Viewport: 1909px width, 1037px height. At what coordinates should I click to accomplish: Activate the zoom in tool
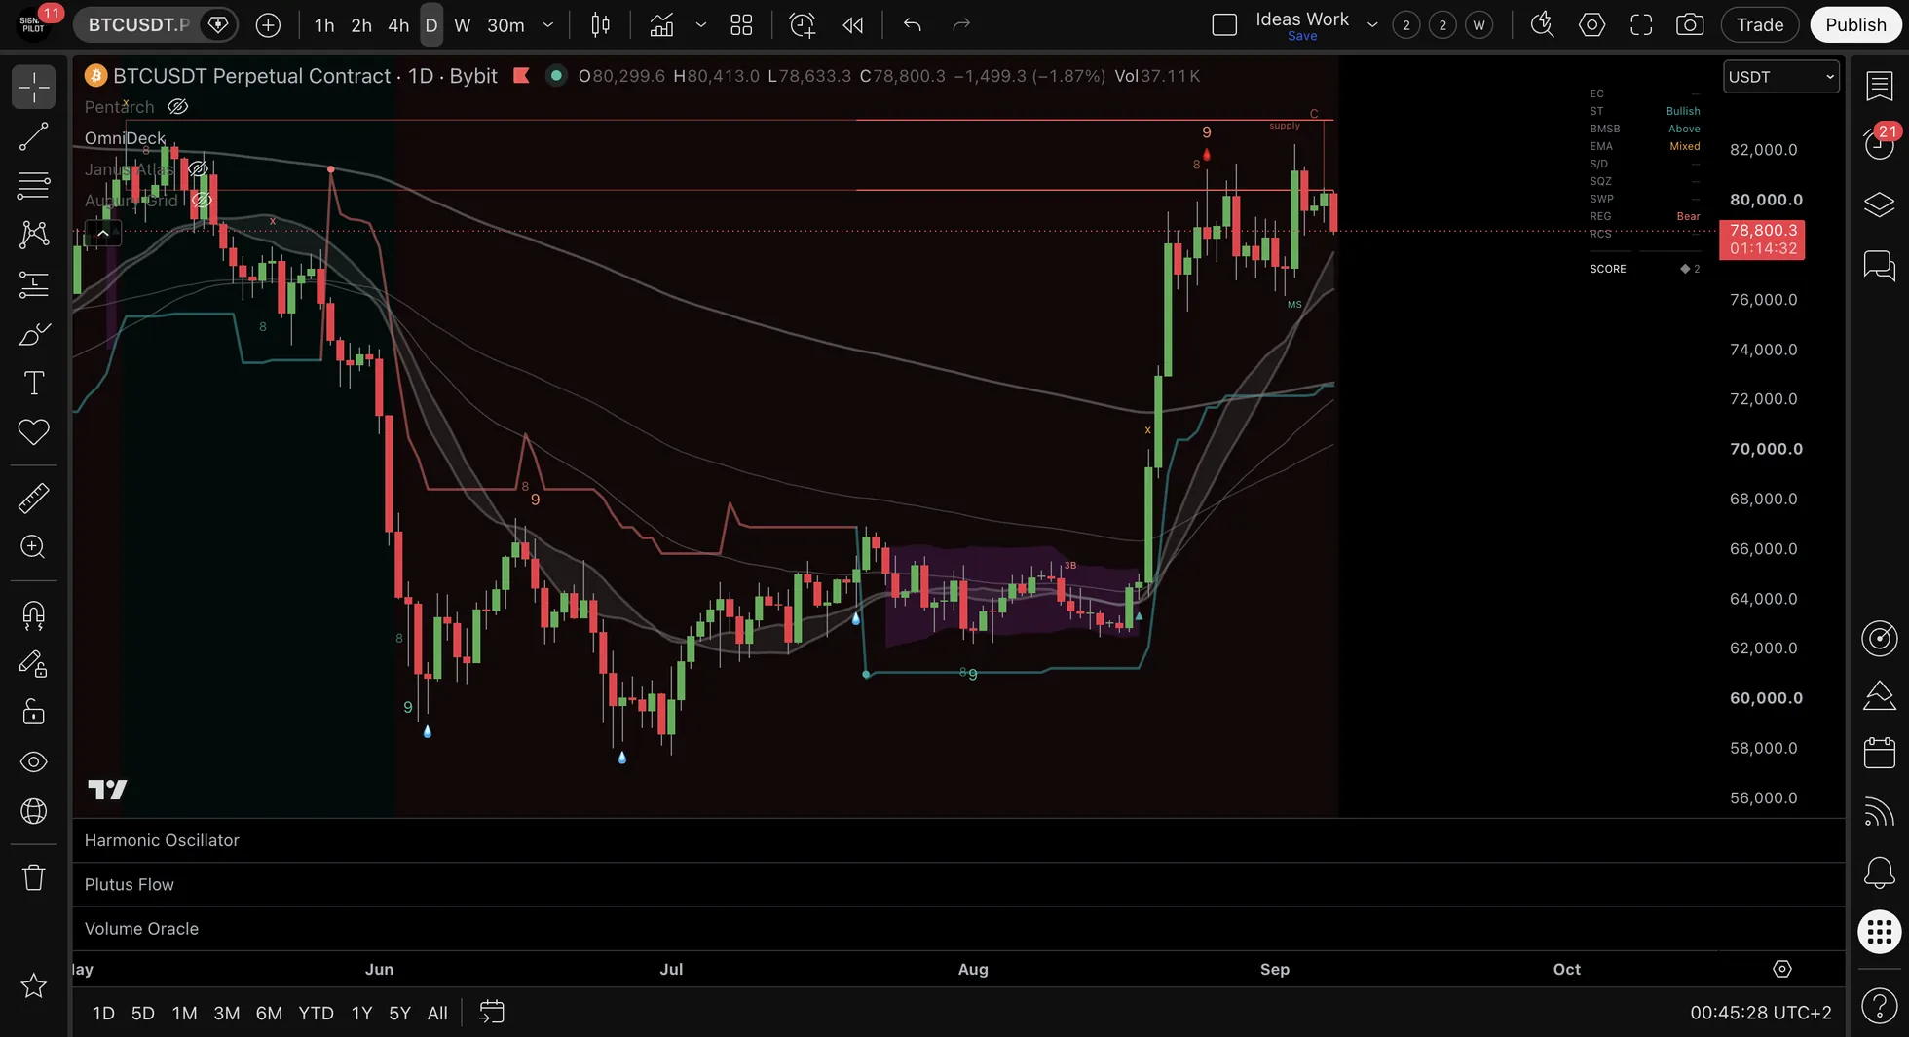click(34, 547)
